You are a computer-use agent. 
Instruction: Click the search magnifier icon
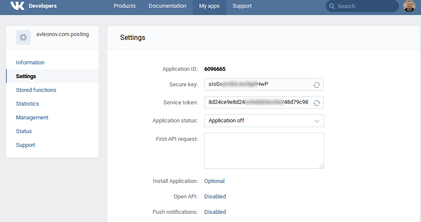click(332, 6)
